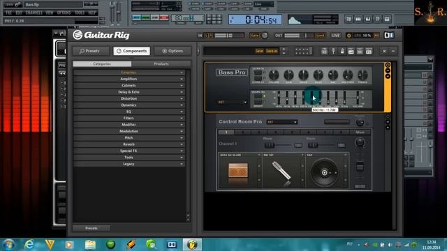Toggle the sidebar view icon at header right
Screen dimensions: 447x251
click(x=389, y=36)
